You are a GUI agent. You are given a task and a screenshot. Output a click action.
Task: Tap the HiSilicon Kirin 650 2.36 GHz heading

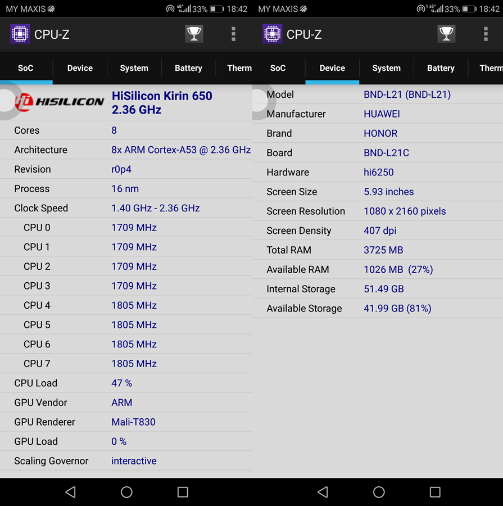(162, 103)
